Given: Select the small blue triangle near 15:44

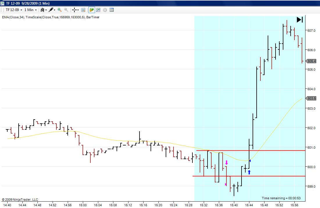Looking at the screenshot, I should click(x=250, y=161).
